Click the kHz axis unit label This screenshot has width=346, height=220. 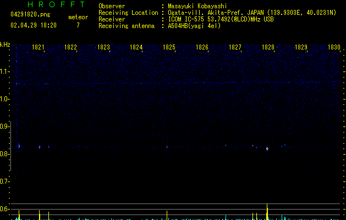click(5, 45)
